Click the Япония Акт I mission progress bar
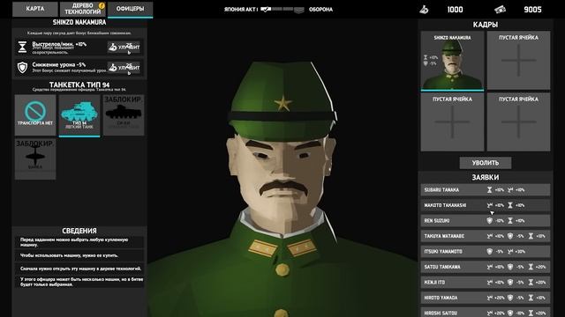Image resolution: width=565 pixels, height=317 pixels. tap(282, 10)
